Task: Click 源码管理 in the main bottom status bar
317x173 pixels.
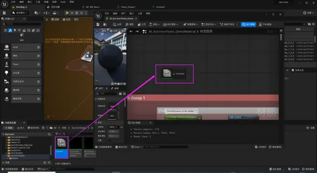Action: (x=308, y=169)
